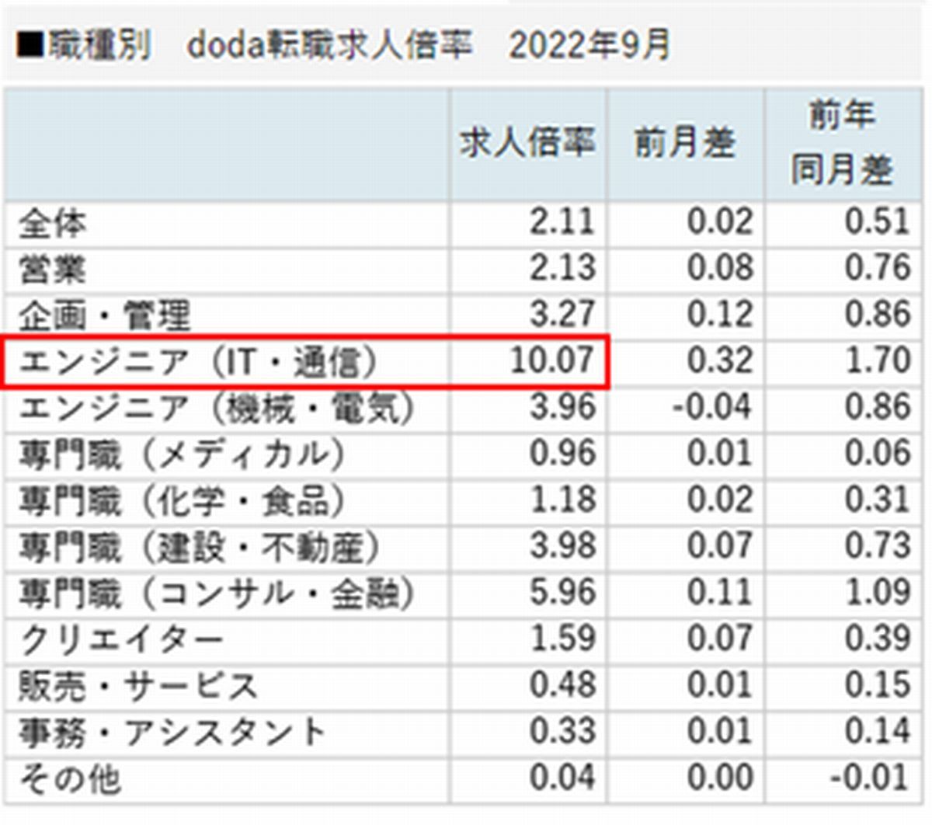Select the value '0.08' in the 営業 row
The height and width of the screenshot is (825, 932).
tap(720, 268)
